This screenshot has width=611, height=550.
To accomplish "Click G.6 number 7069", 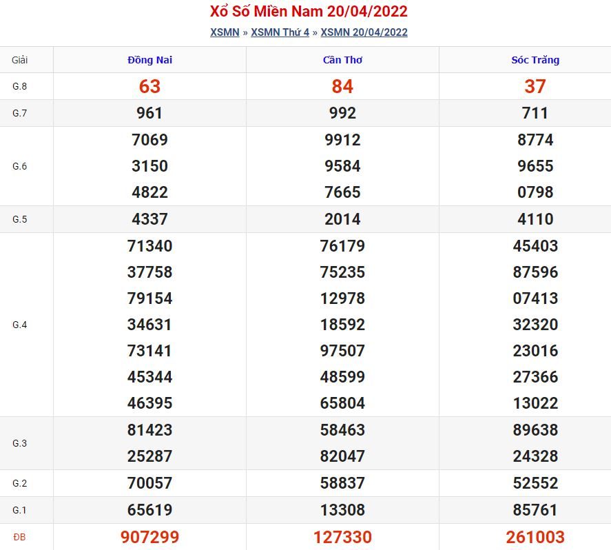I will click(x=149, y=140).
